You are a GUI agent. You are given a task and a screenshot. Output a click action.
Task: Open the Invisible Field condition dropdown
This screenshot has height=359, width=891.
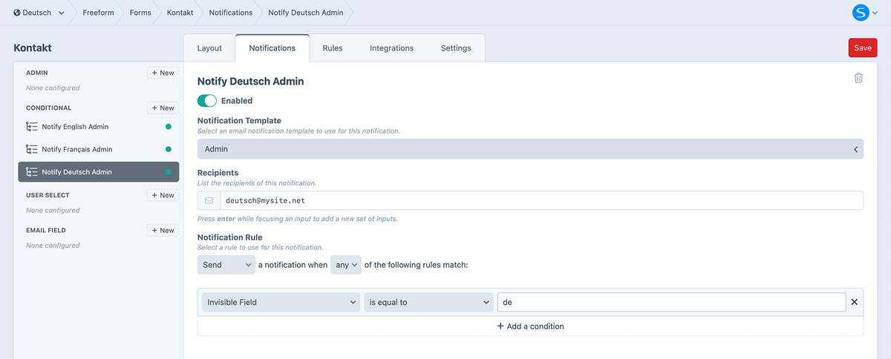pyautogui.click(x=281, y=302)
